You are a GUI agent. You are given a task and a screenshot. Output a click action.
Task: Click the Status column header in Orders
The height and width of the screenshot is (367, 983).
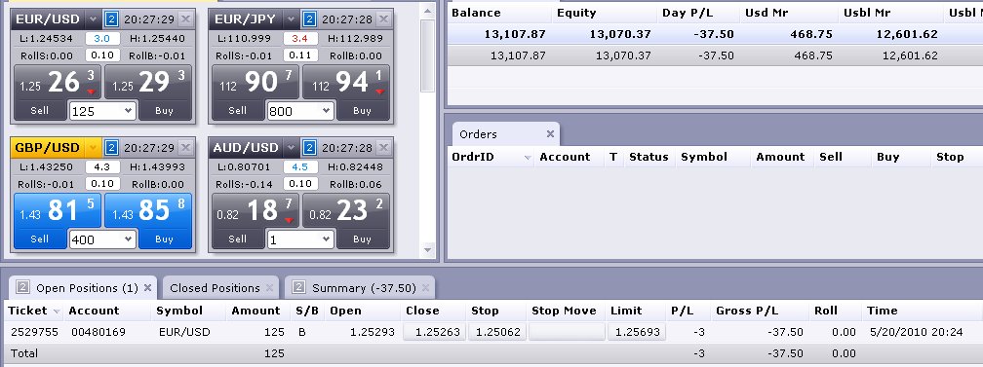(x=649, y=157)
